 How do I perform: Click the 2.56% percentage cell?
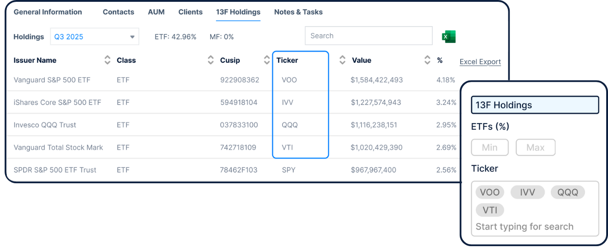coord(446,170)
